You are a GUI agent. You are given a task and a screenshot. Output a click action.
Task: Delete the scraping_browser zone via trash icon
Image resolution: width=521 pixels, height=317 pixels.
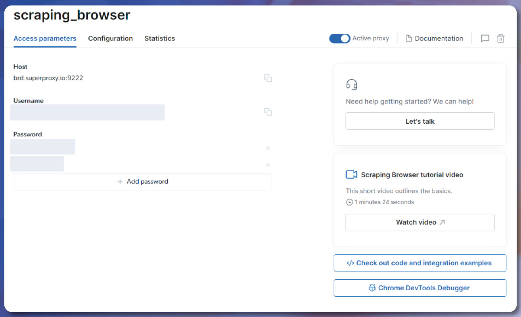[x=501, y=38]
